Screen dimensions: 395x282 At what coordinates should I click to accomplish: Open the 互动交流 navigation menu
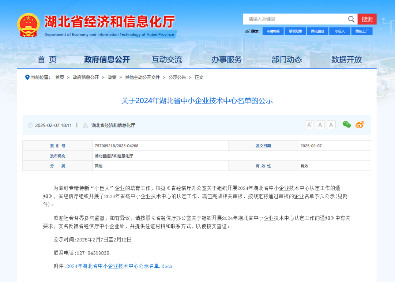pos(167,59)
